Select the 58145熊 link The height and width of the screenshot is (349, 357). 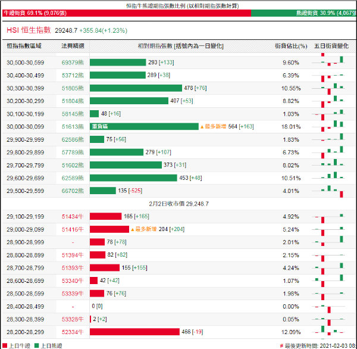click(73, 114)
